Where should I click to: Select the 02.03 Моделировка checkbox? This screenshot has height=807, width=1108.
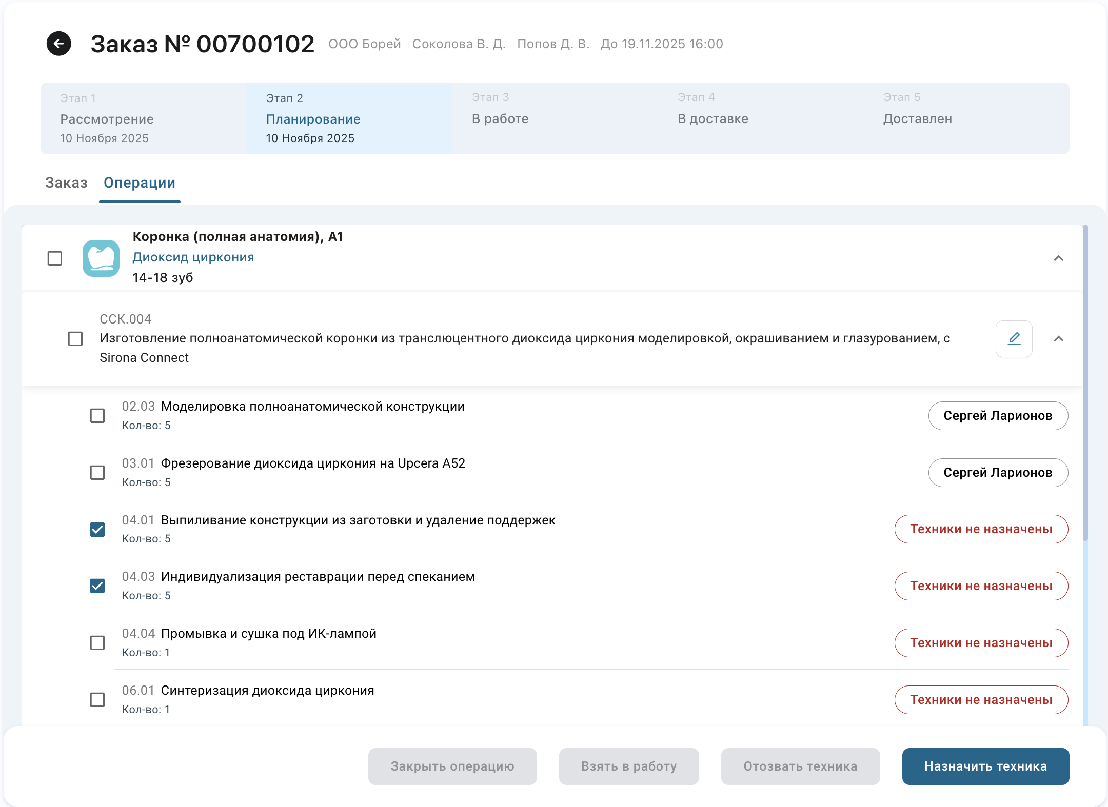click(97, 415)
